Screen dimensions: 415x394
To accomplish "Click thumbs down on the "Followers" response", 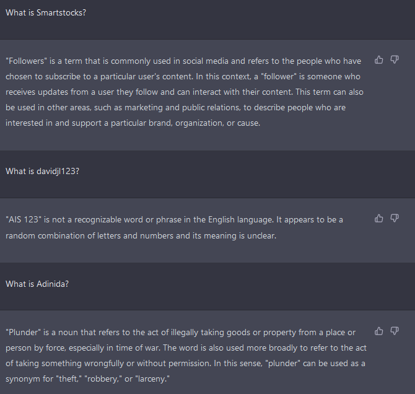I will coord(395,60).
